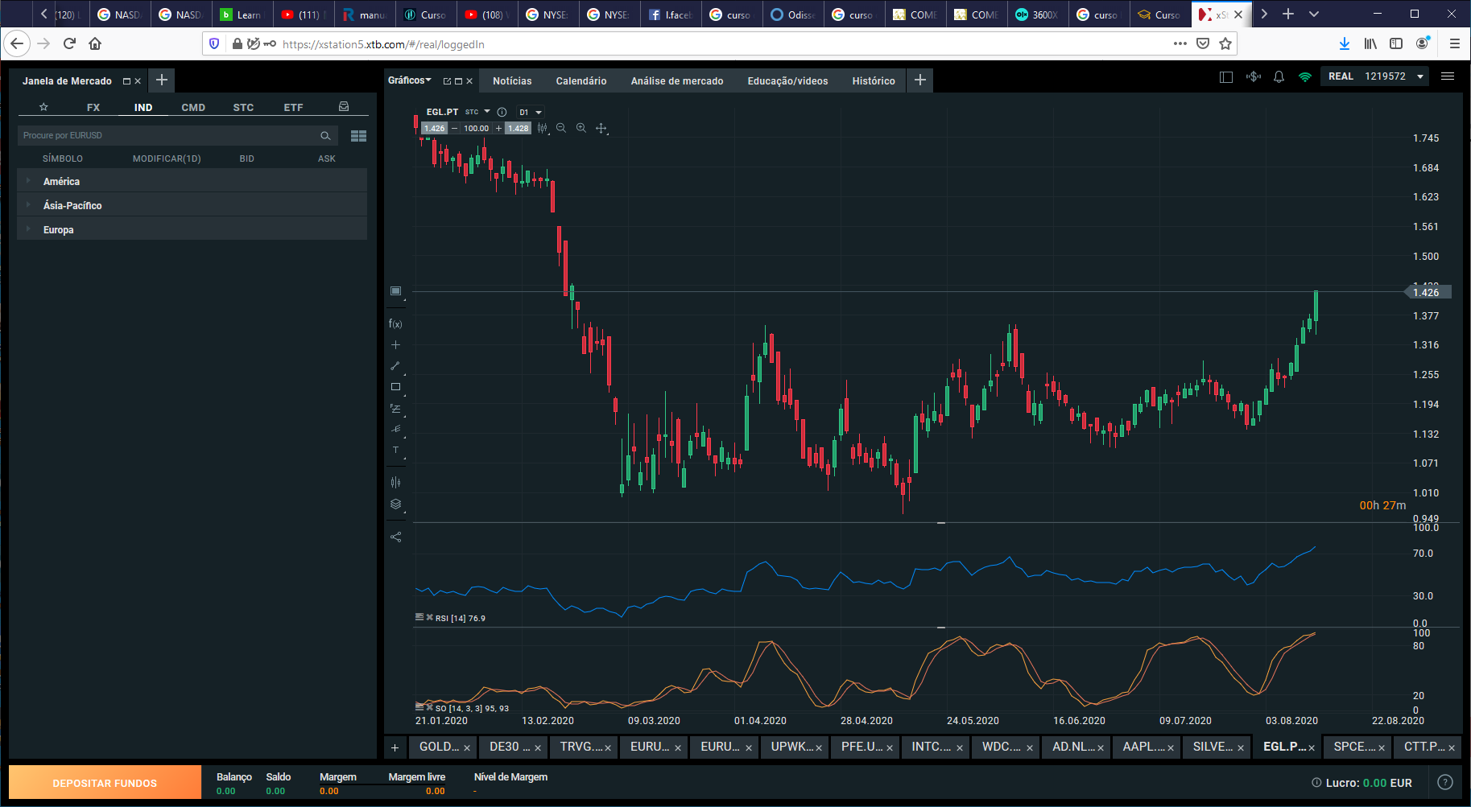The width and height of the screenshot is (1471, 807).
Task: Click the share chart icon
Action: (395, 537)
